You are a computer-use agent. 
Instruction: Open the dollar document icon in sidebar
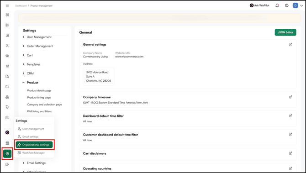tap(7, 35)
